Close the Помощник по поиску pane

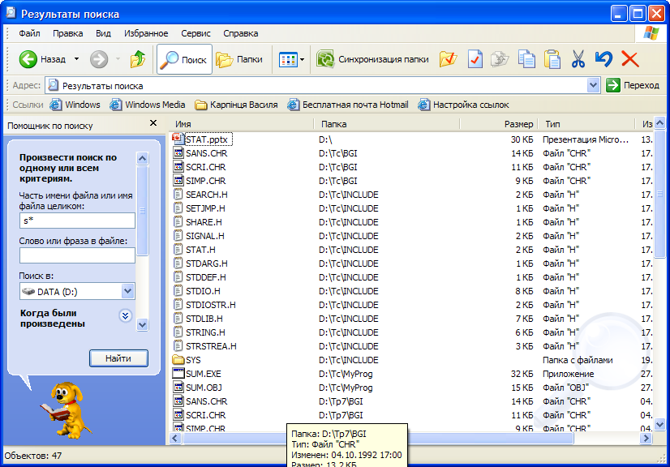coord(153,123)
